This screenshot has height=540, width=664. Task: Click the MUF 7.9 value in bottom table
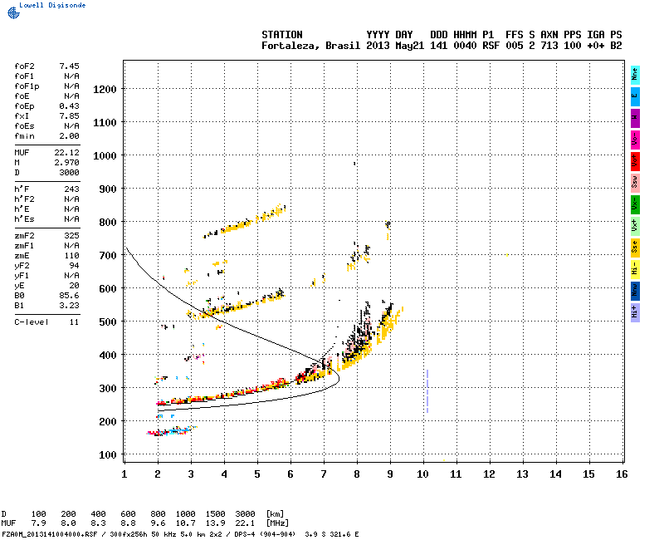[x=38, y=523]
